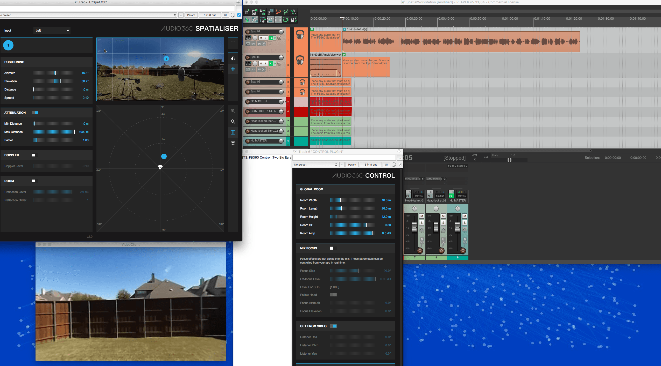Toggle Follow Head switch in Control plugin
The width and height of the screenshot is (661, 366).
coord(333,295)
